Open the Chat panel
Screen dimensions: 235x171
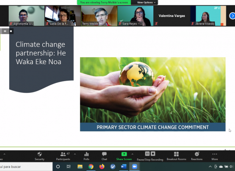point(104,156)
